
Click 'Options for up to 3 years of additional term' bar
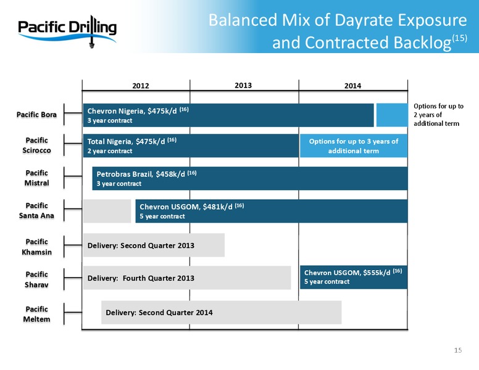(354, 146)
